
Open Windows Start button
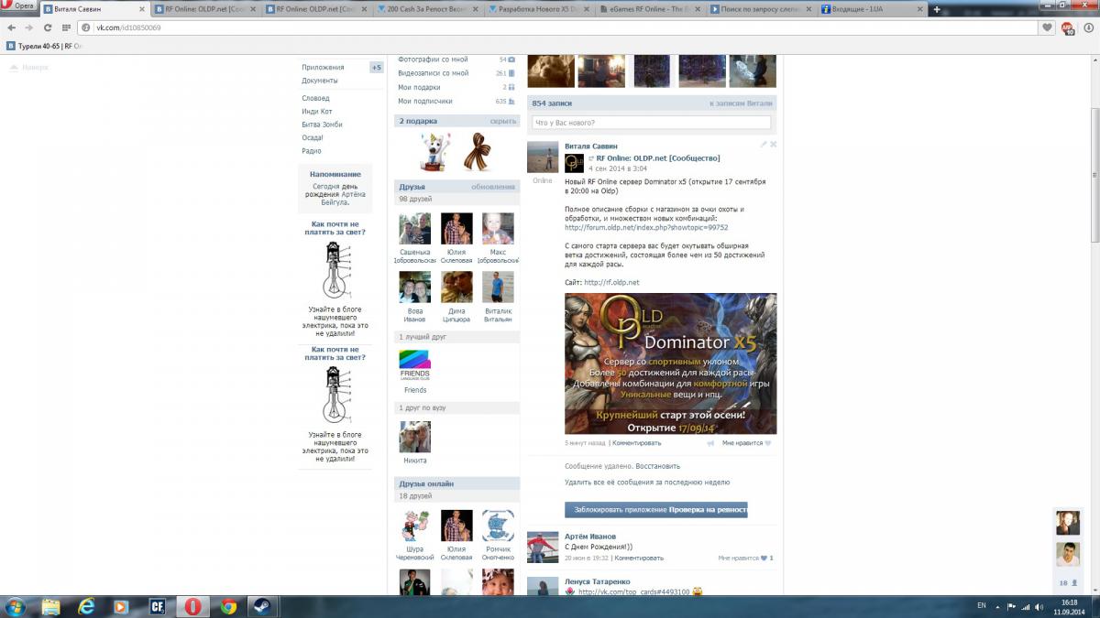16,606
